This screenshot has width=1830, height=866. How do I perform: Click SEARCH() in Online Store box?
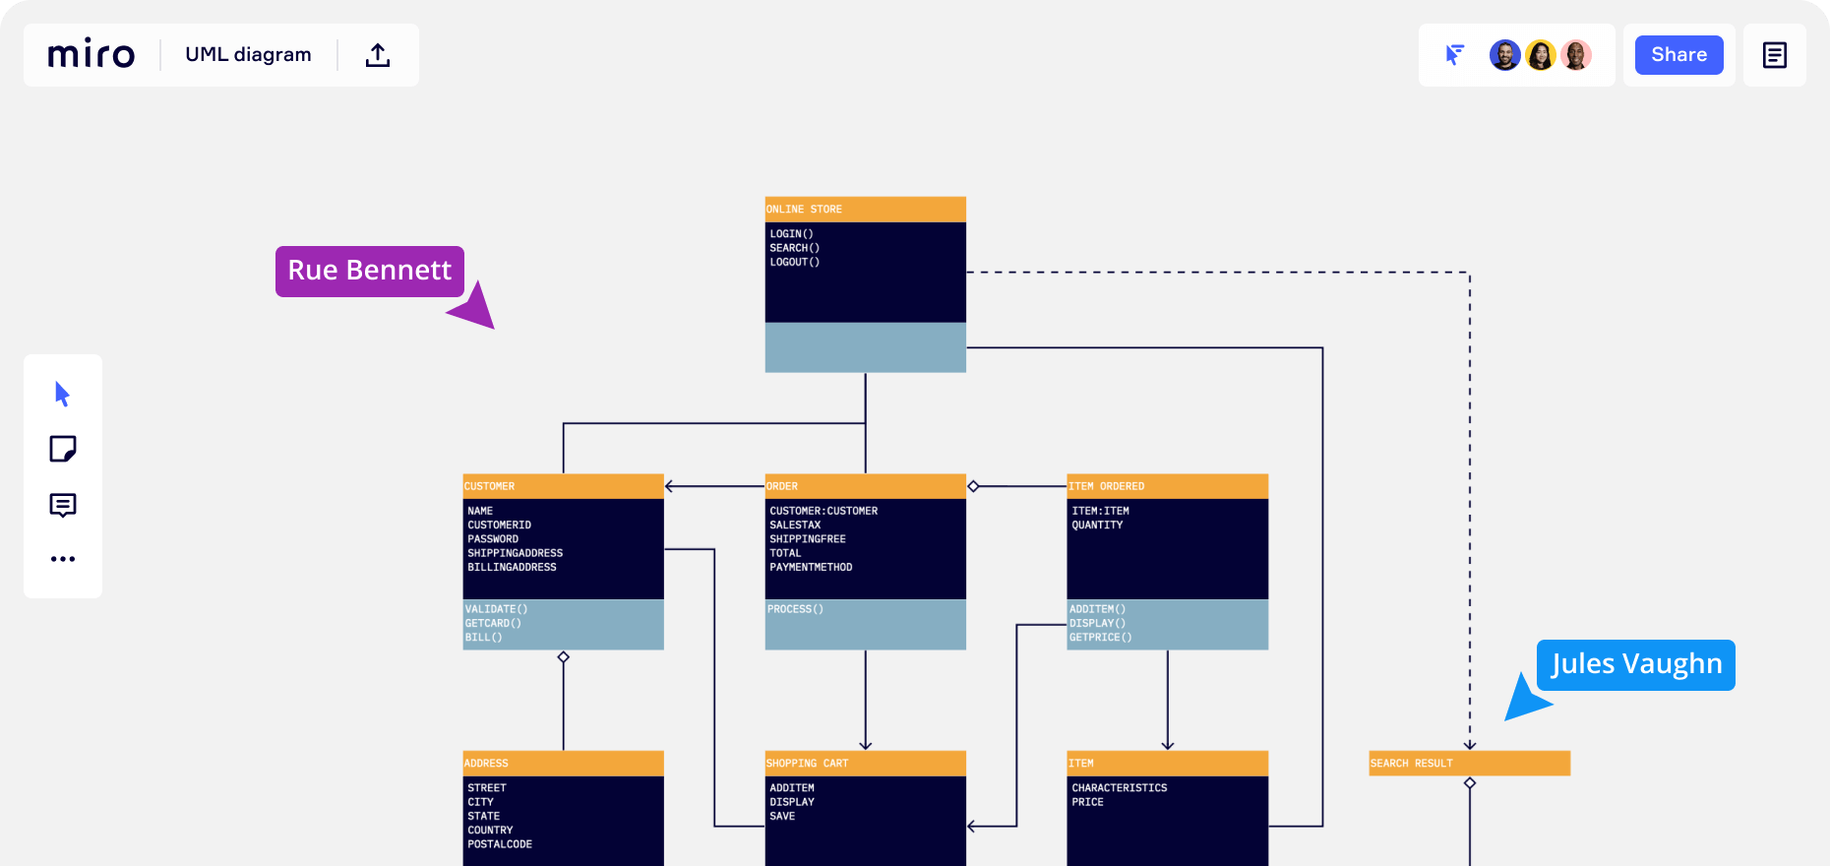795,248
